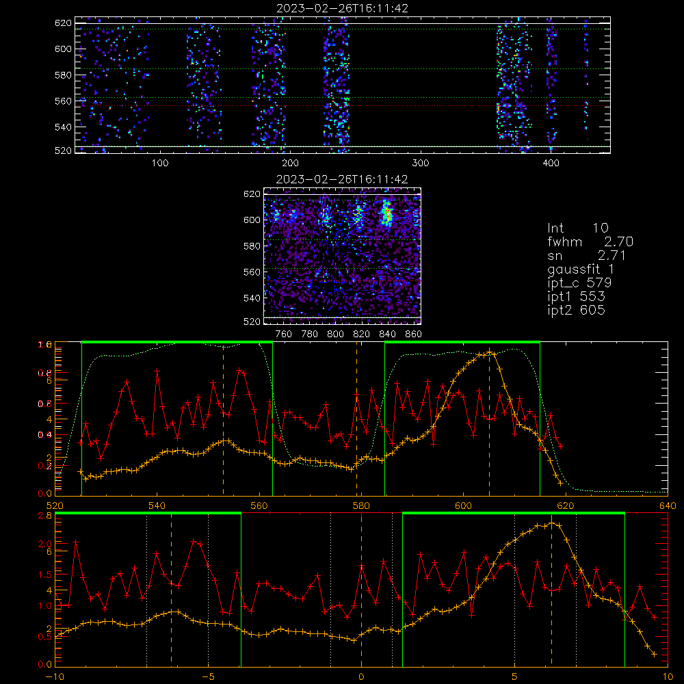Screen dimensions: 684x684
Task: Click the red dotted horizontal line in top spectrogram
Action: point(343,105)
